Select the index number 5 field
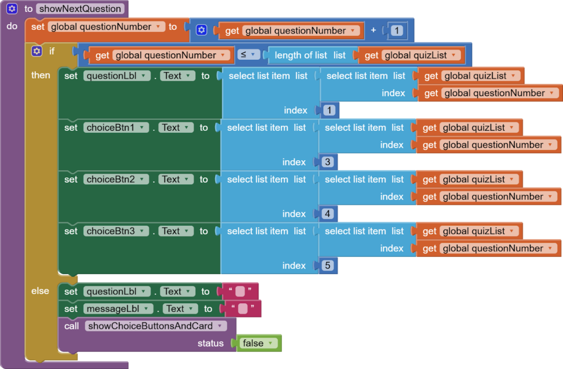Image resolution: width=563 pixels, height=369 pixels. click(x=328, y=266)
